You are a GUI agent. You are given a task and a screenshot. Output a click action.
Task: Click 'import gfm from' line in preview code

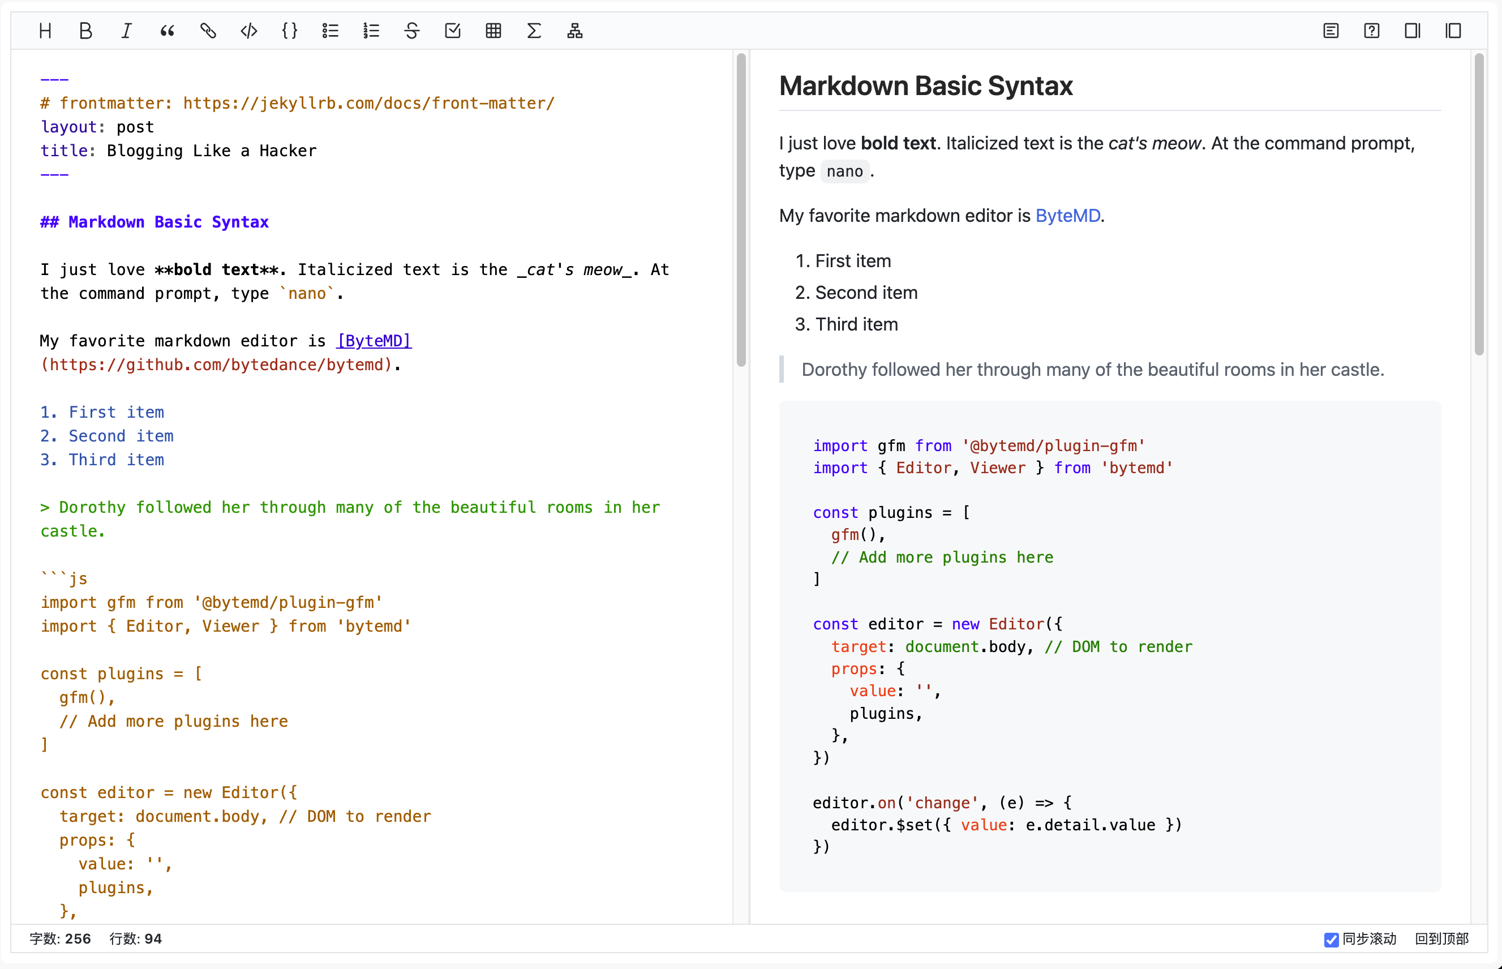point(979,446)
